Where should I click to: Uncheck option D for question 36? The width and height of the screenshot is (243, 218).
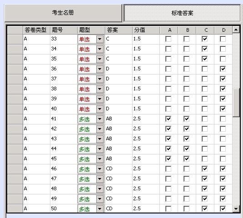coord(223,69)
